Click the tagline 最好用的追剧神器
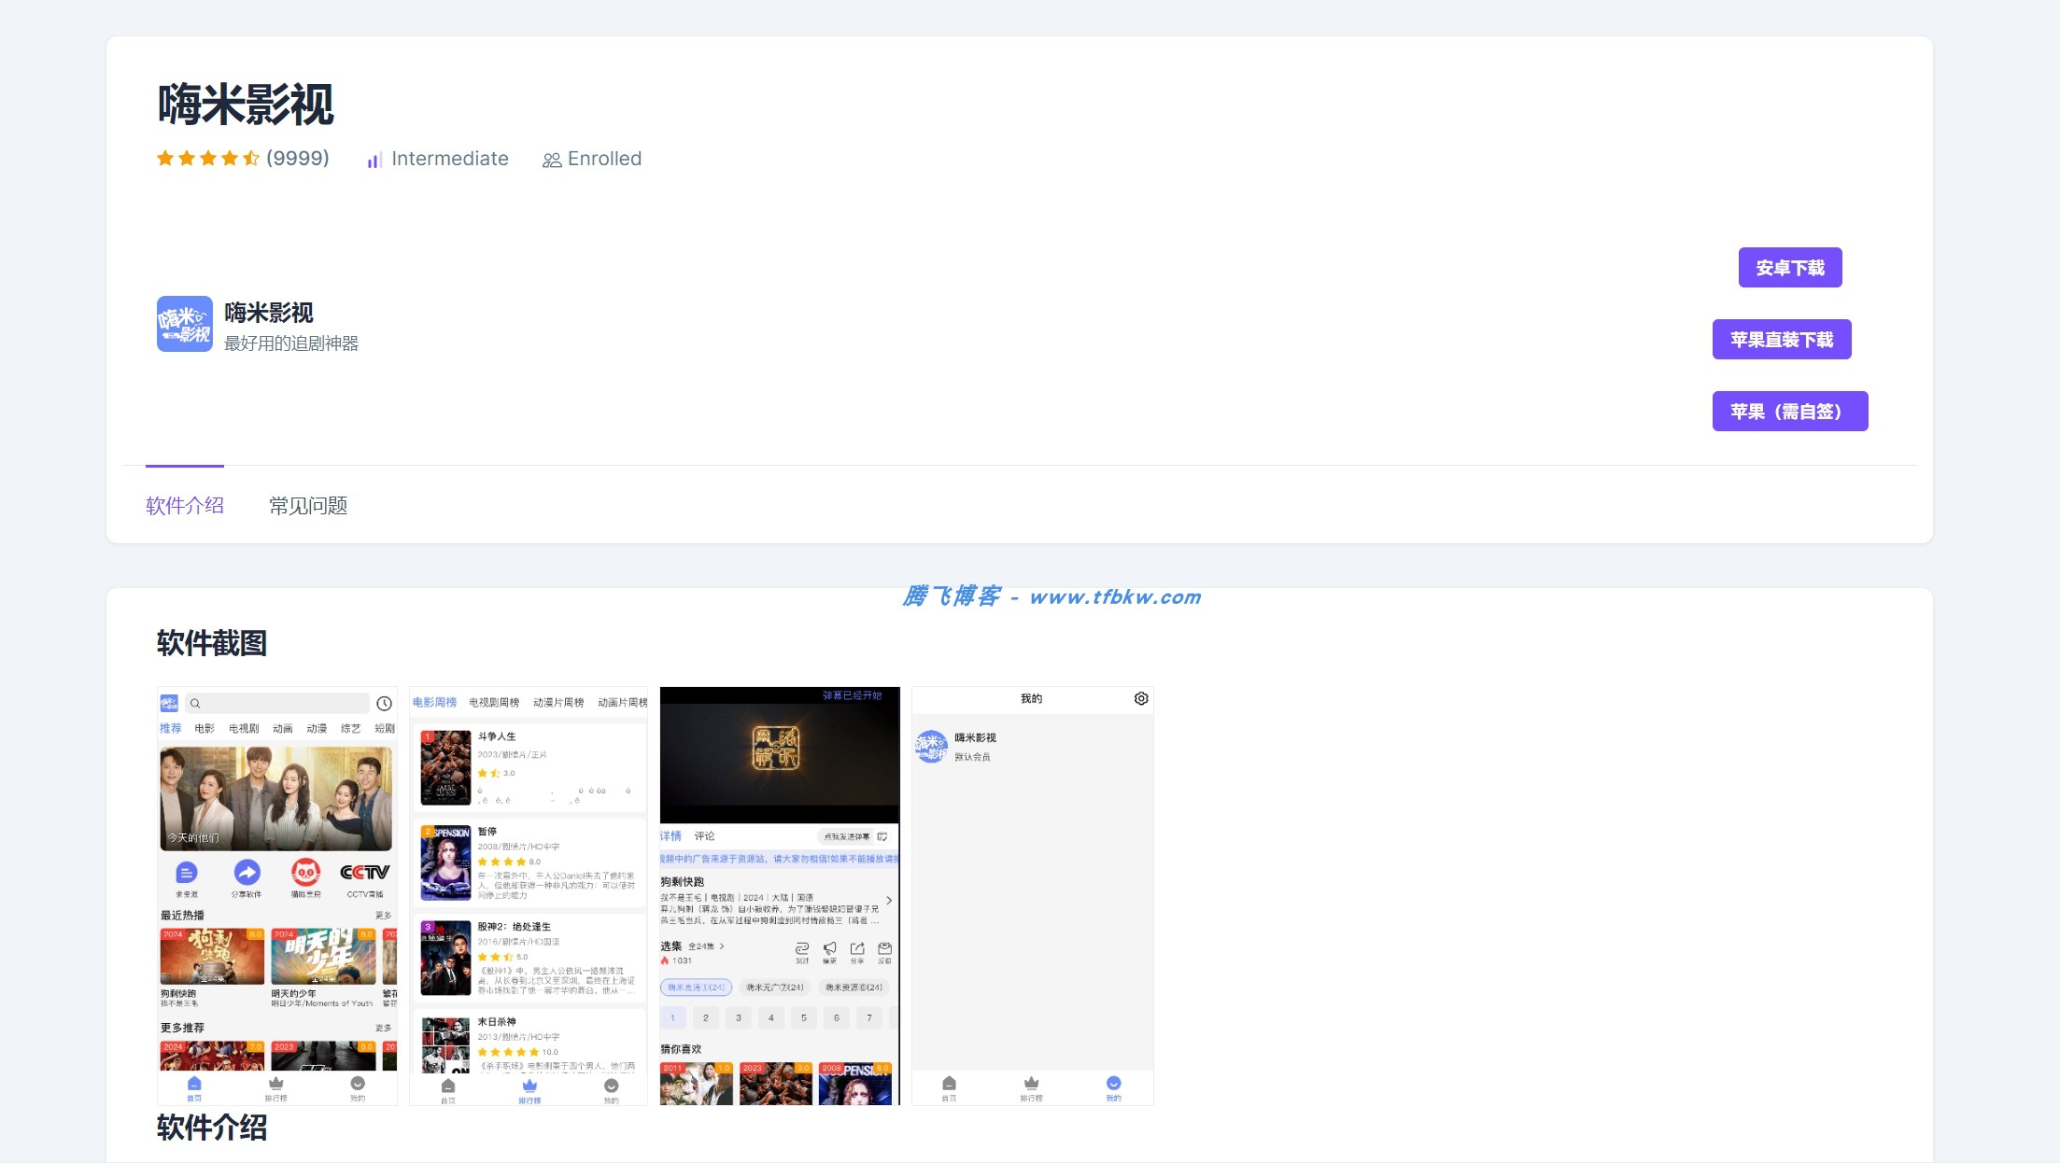The width and height of the screenshot is (2060, 1163). pyautogui.click(x=291, y=343)
